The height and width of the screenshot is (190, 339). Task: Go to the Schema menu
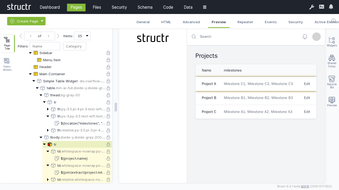(x=145, y=7)
